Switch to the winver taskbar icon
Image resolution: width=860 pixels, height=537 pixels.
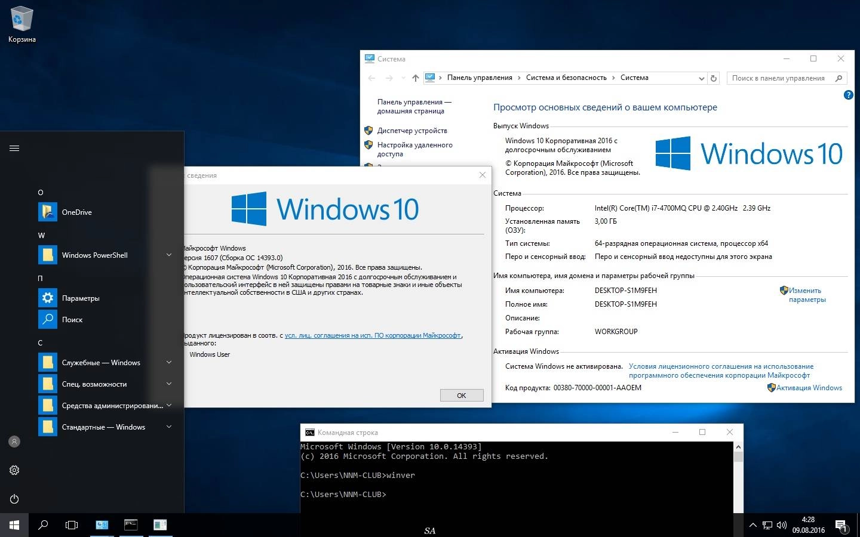(160, 525)
